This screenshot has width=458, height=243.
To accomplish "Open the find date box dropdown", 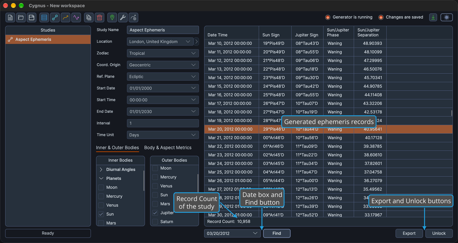I will 232,233.
